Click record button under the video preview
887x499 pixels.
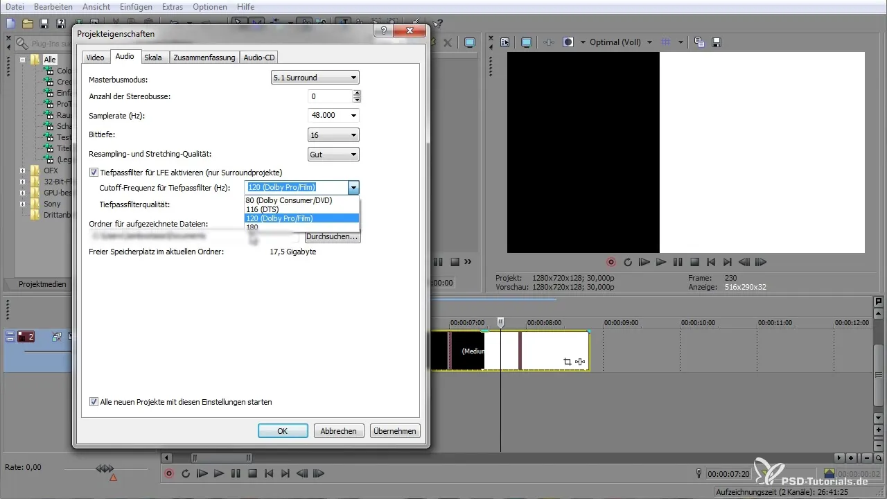[611, 262]
